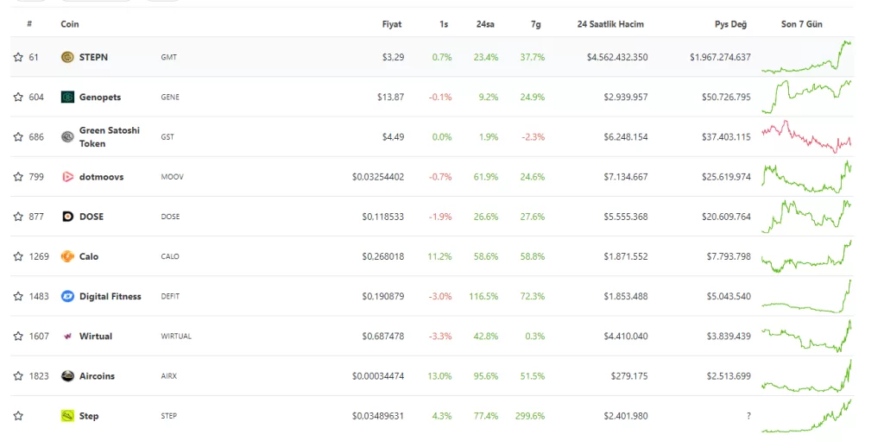
Task: Sort by 24sa change column header
Action: click(x=484, y=24)
